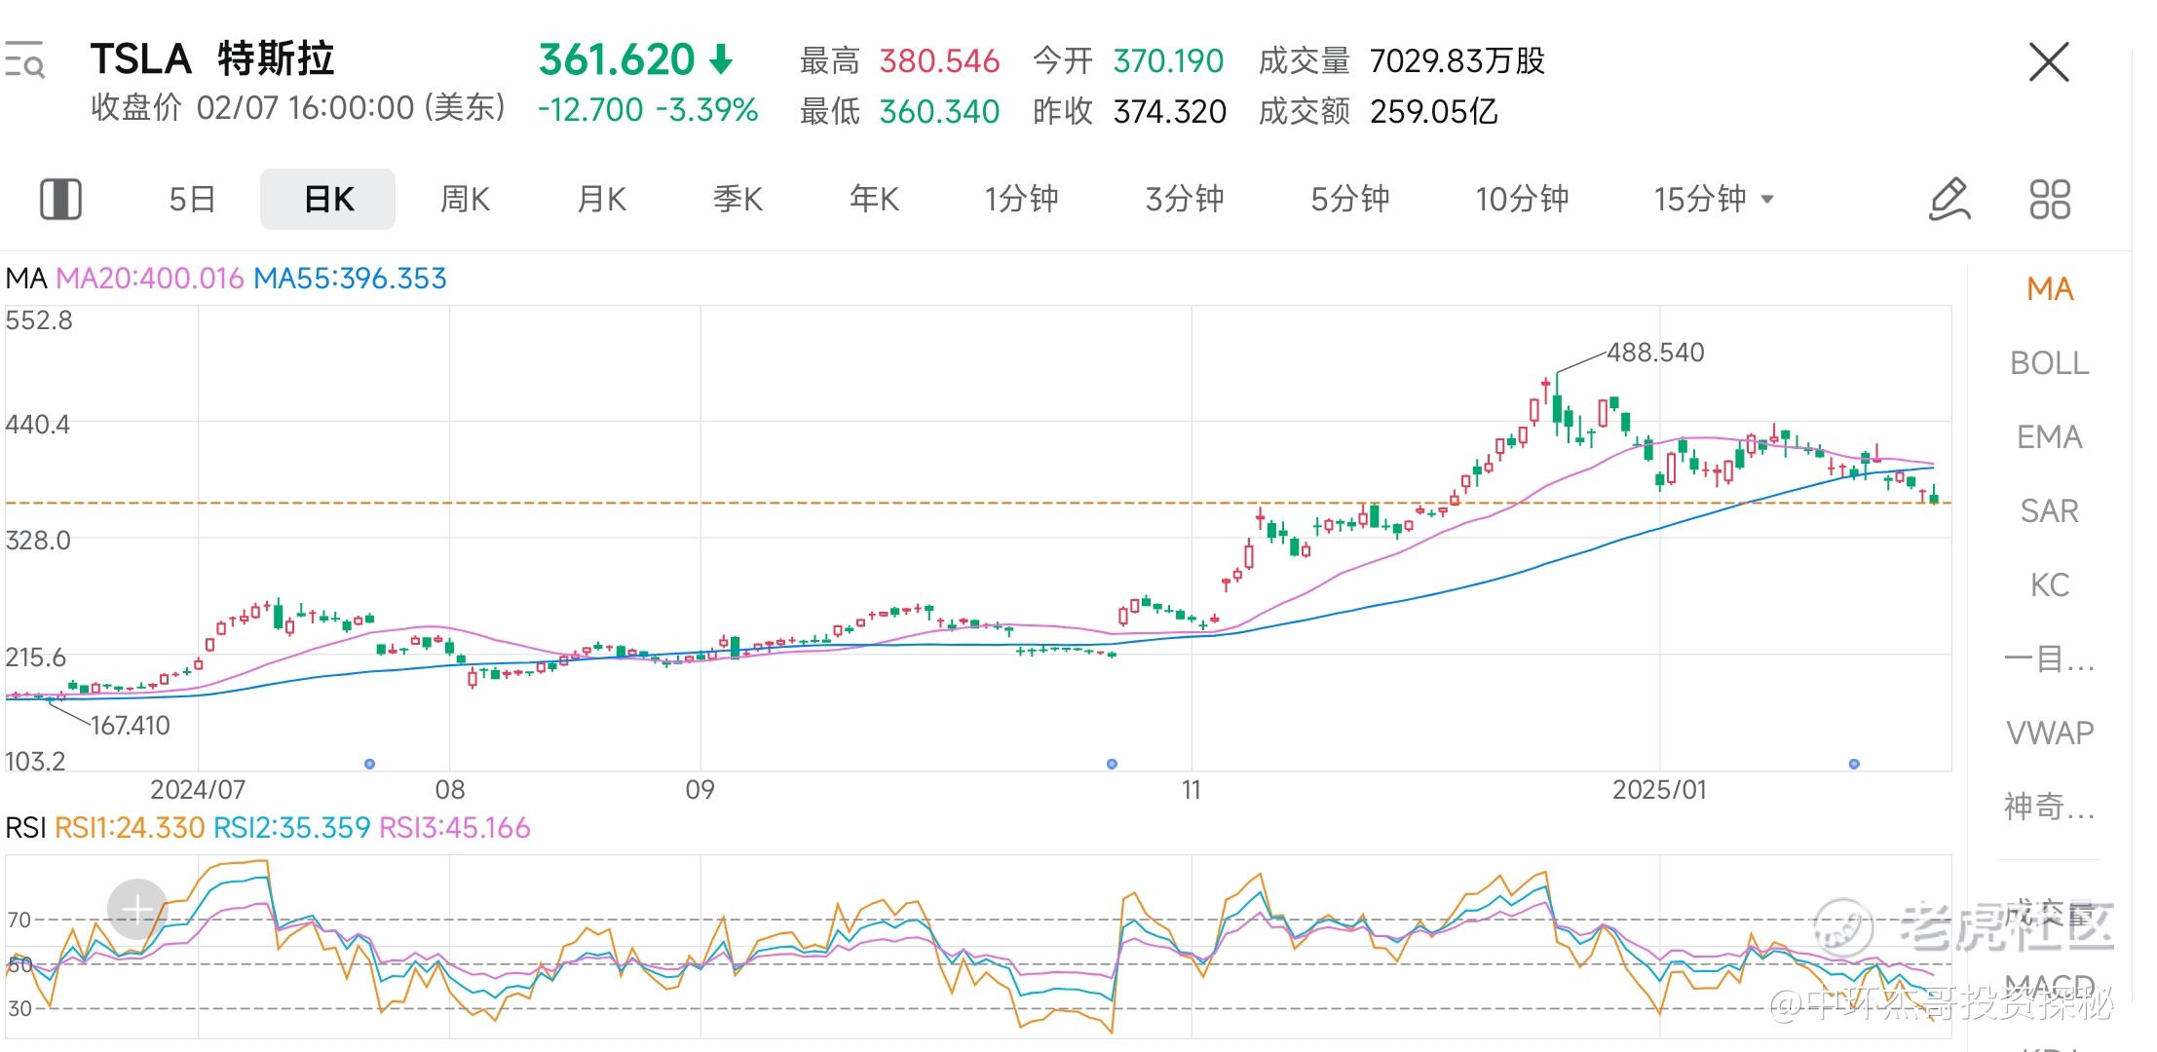
Task: Open the four-square grid layout icon
Action: pos(2049,199)
